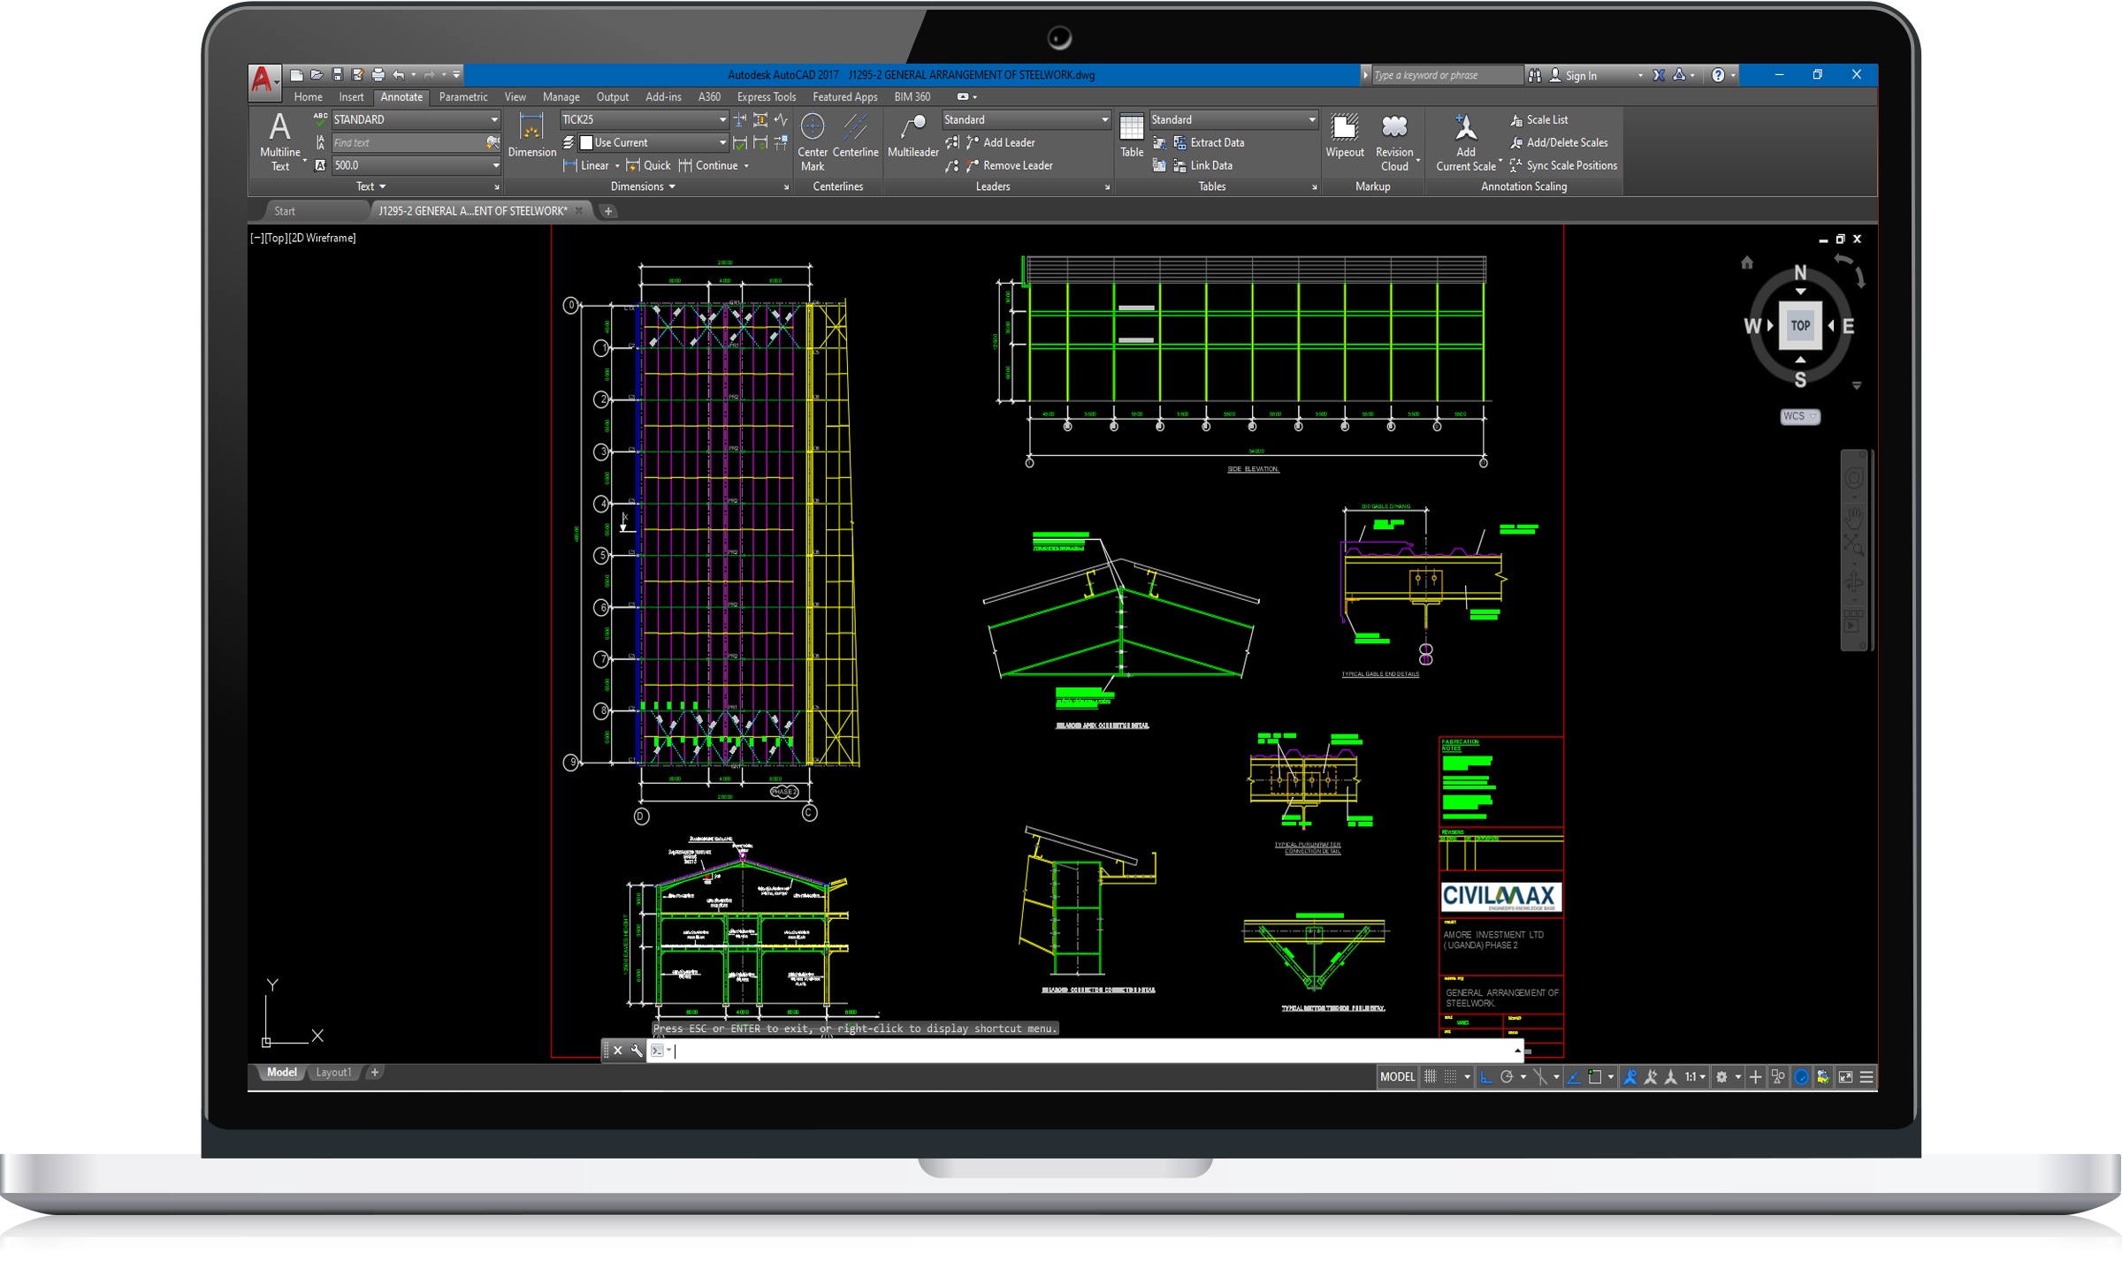Select the Multileader tool

pyautogui.click(x=912, y=135)
